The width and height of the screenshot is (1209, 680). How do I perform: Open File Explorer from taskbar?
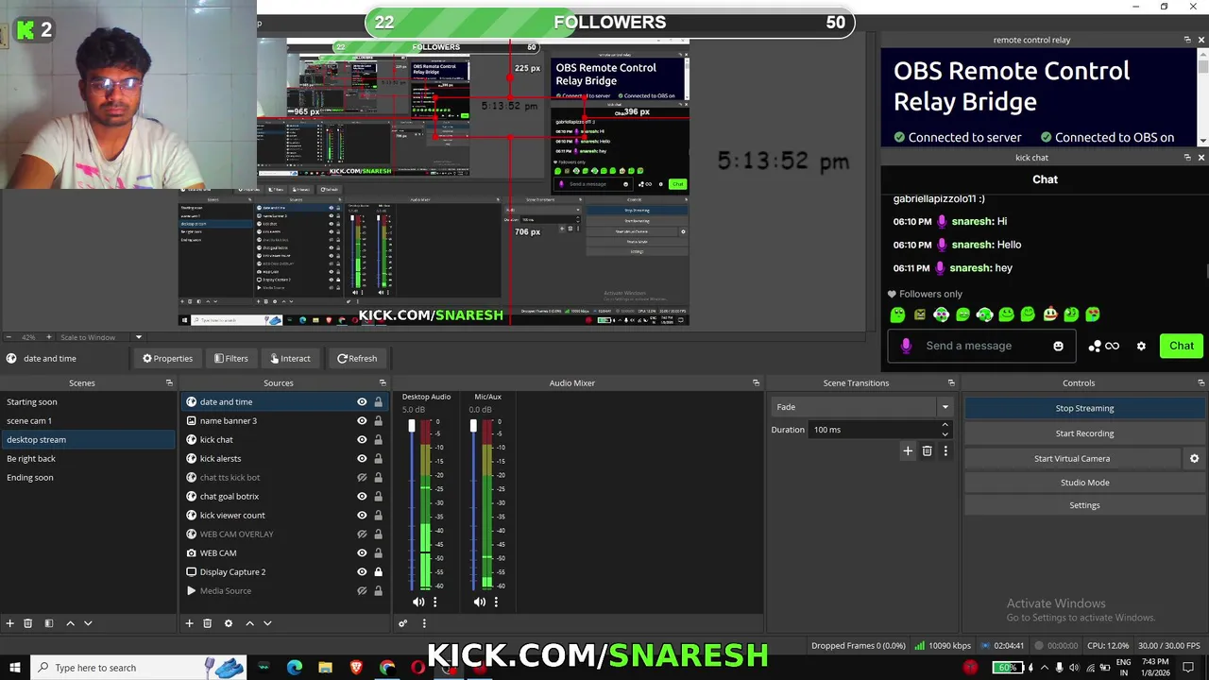point(326,668)
